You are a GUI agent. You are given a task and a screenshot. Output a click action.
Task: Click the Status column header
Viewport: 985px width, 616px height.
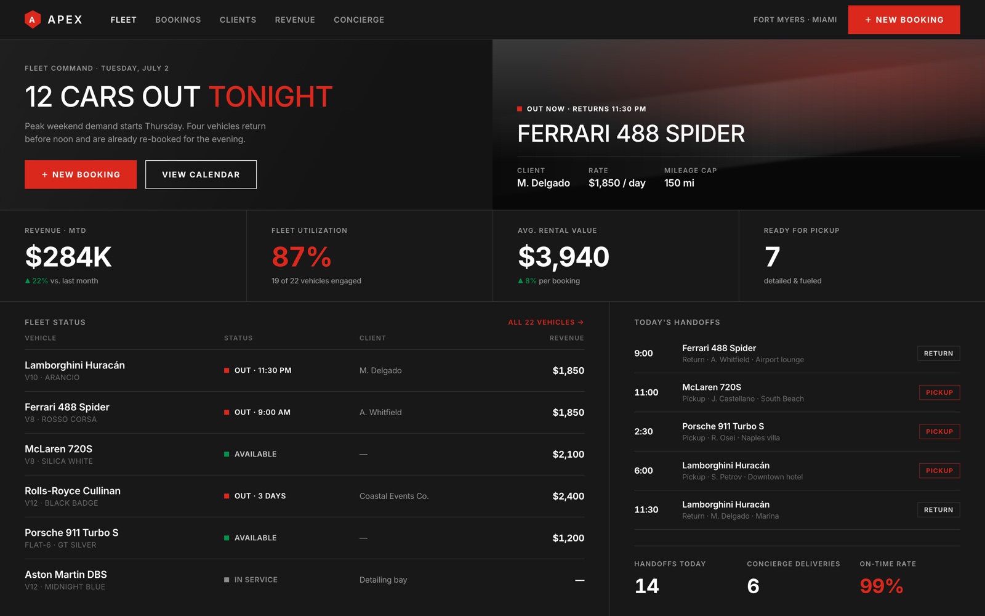point(238,338)
